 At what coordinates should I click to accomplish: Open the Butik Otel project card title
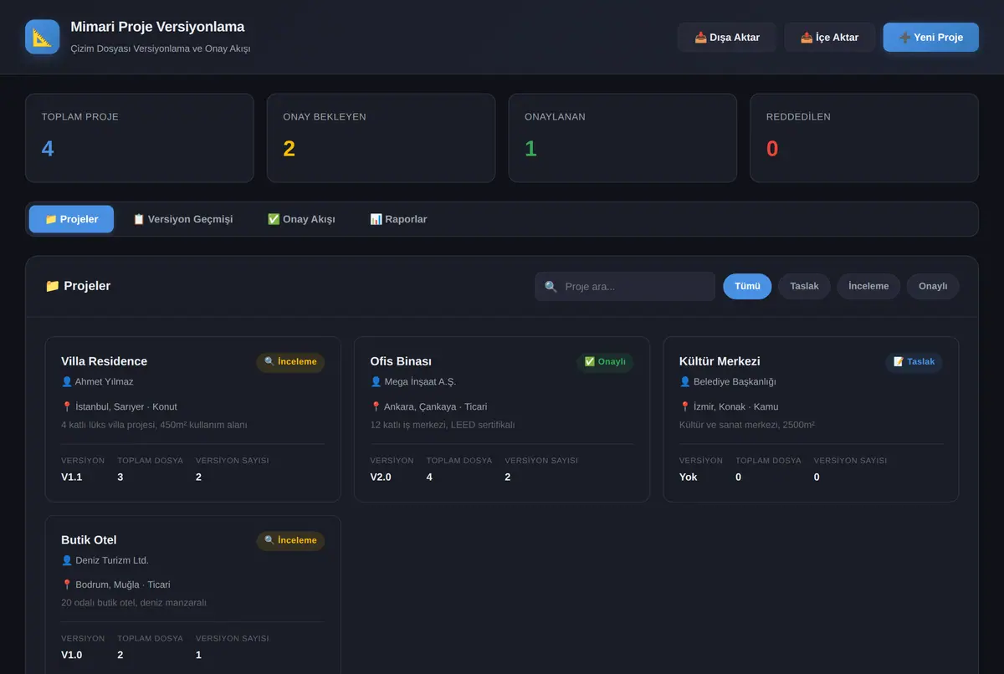89,540
